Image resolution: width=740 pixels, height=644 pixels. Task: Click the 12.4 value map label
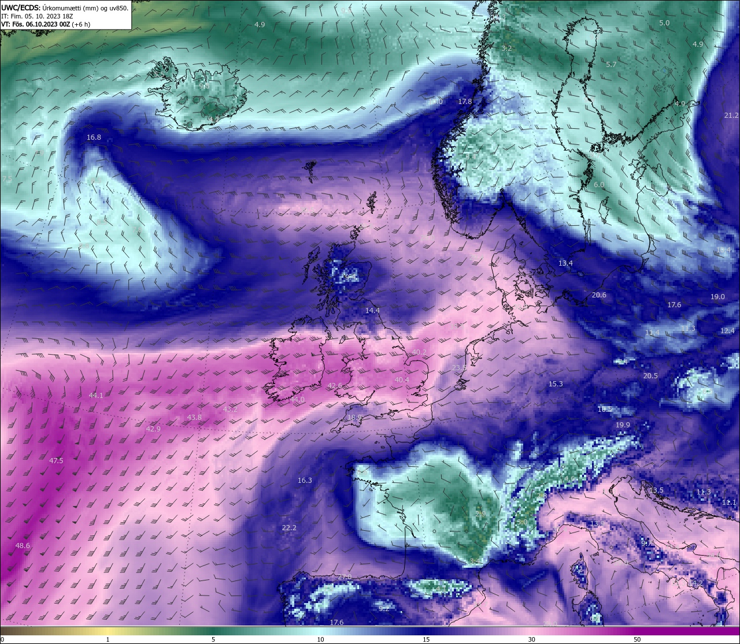coord(727,331)
